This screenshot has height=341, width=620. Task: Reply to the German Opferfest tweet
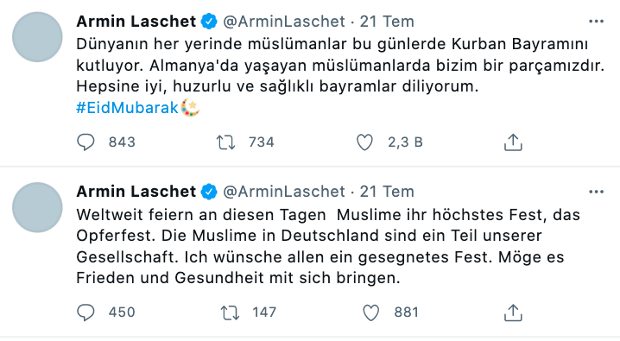tap(85, 313)
